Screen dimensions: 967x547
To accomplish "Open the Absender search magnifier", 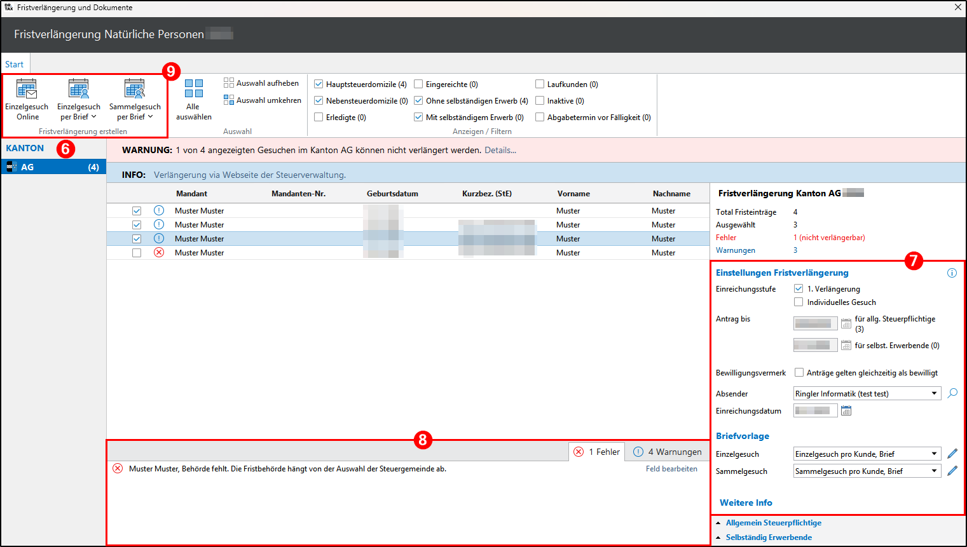I will [952, 393].
